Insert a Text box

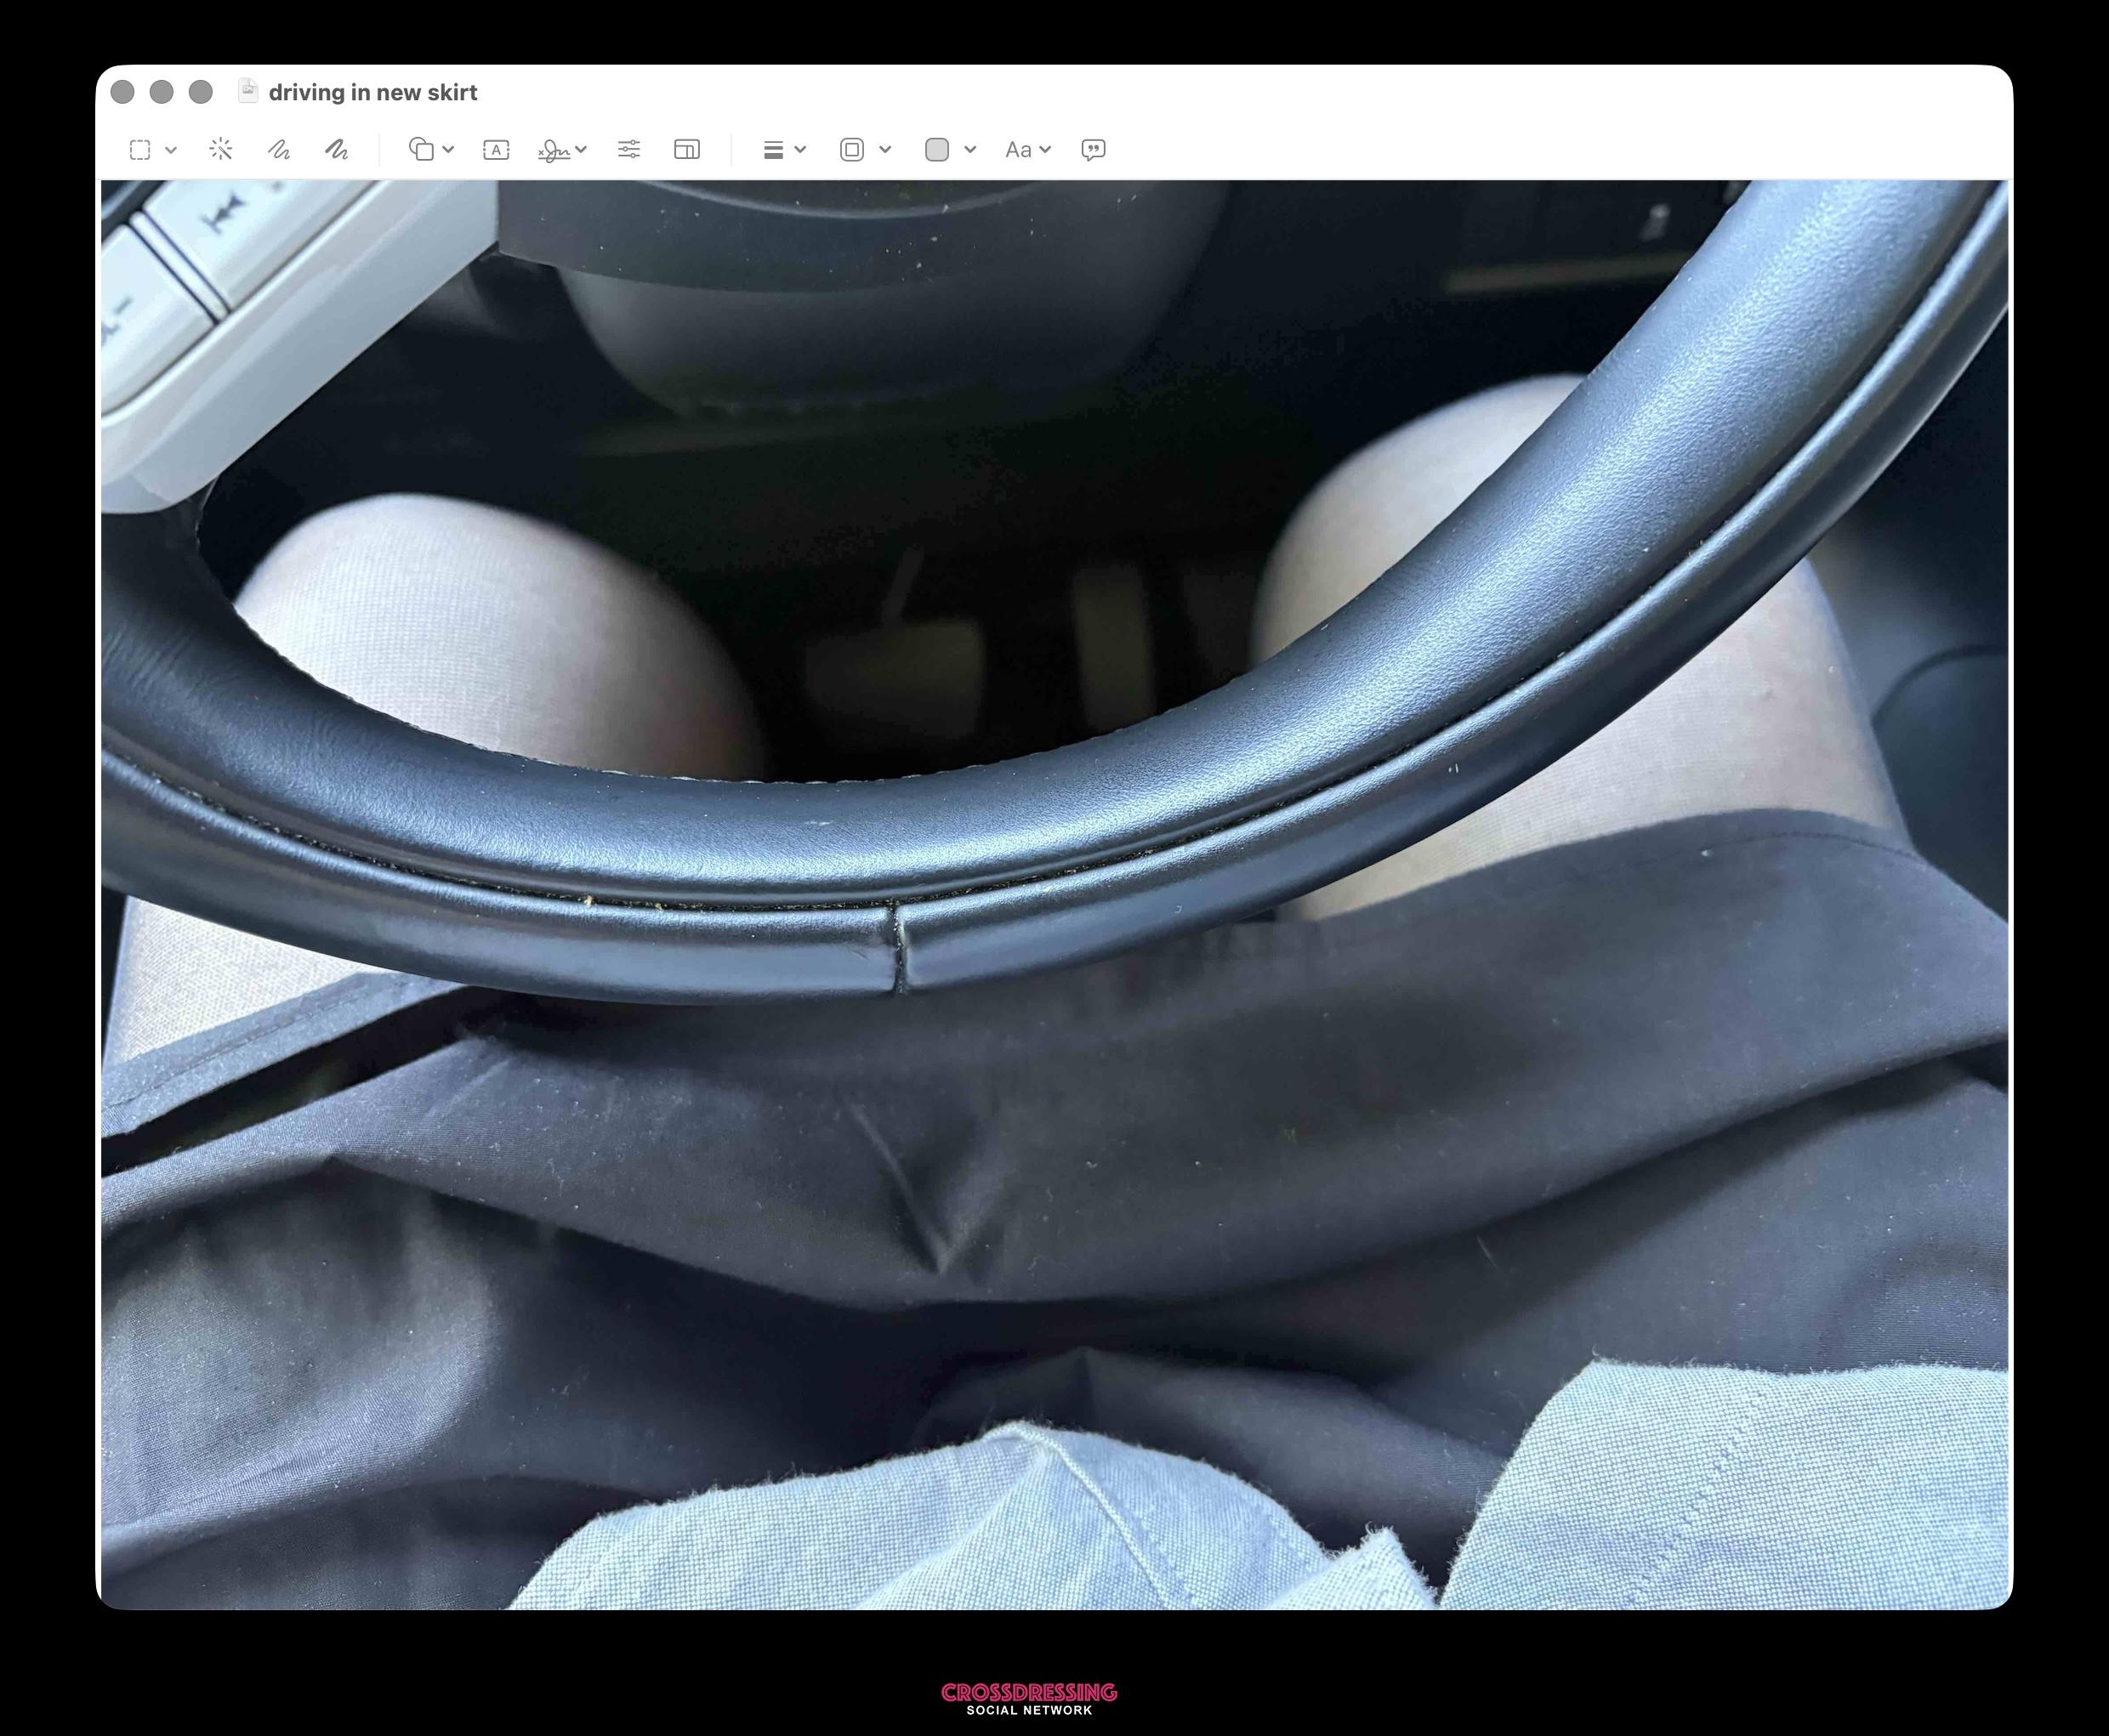pyautogui.click(x=497, y=150)
